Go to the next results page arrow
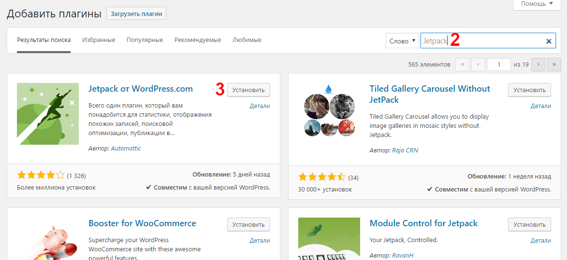 point(538,65)
